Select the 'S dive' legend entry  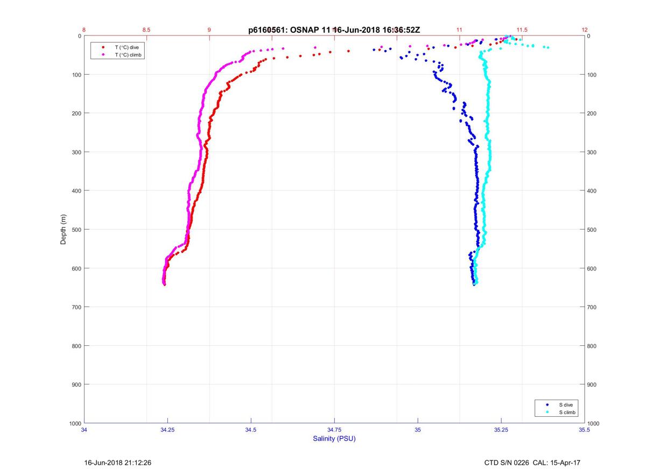click(566, 404)
